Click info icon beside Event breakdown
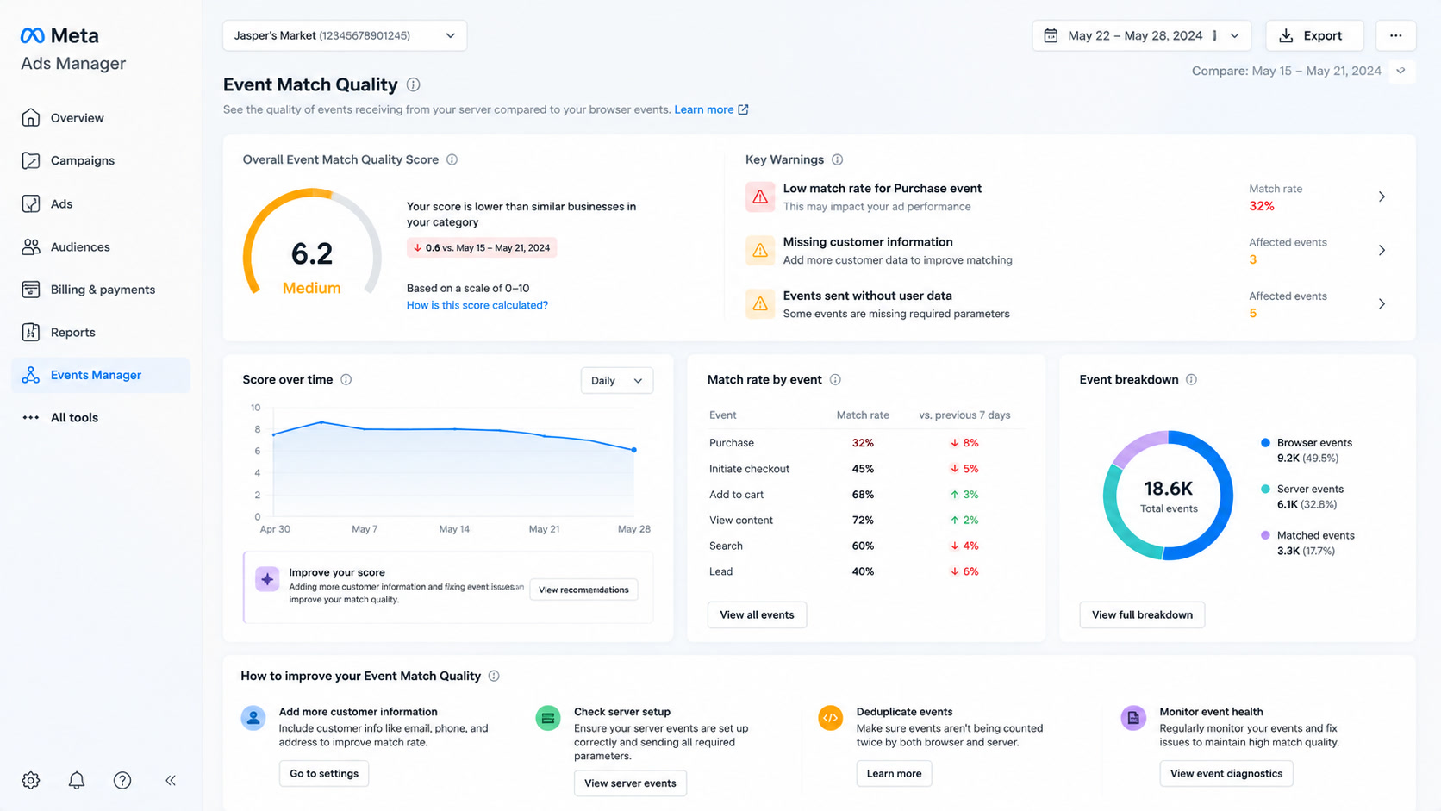 1191,379
